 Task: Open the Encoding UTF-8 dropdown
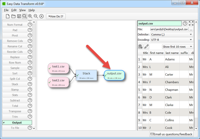coord(172,40)
